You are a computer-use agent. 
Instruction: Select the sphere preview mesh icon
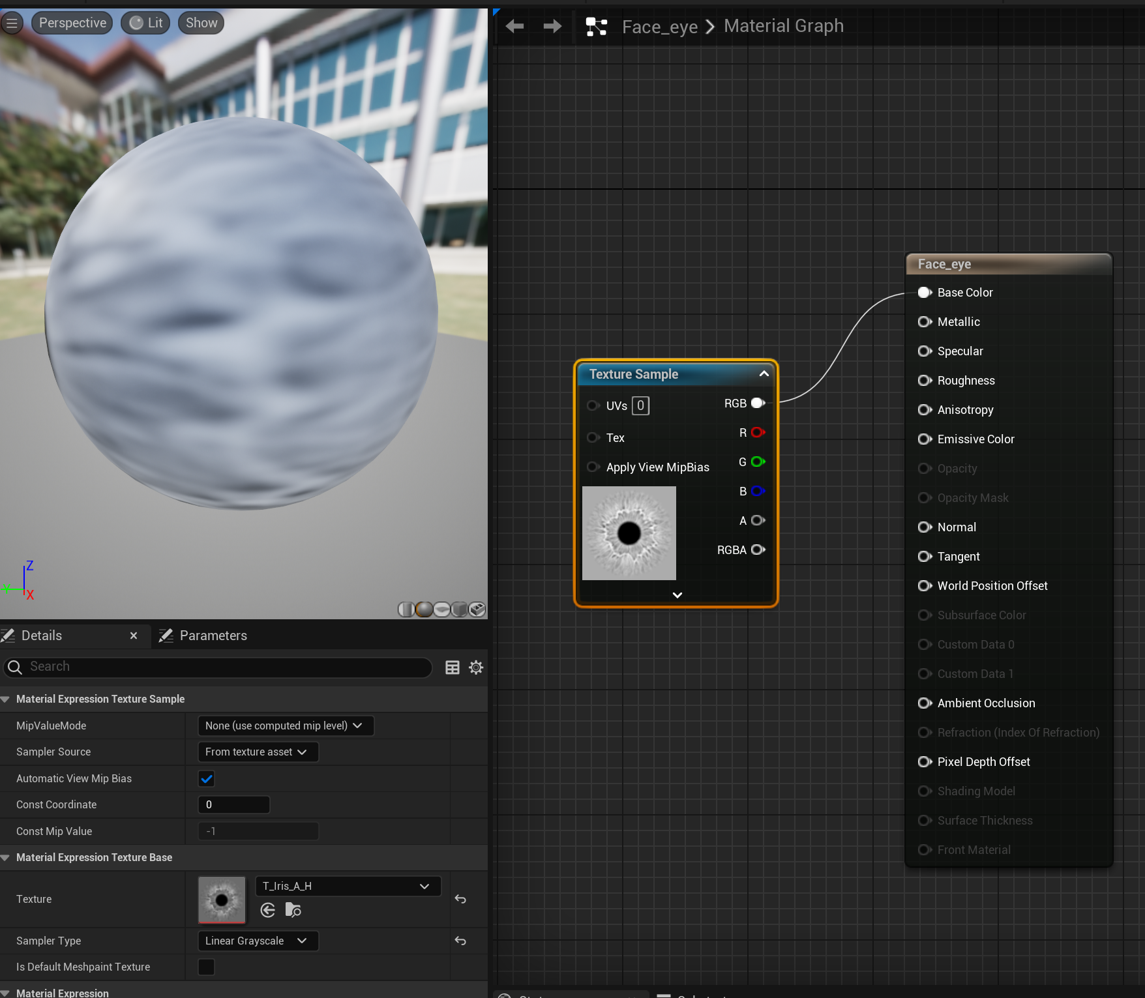coord(424,609)
